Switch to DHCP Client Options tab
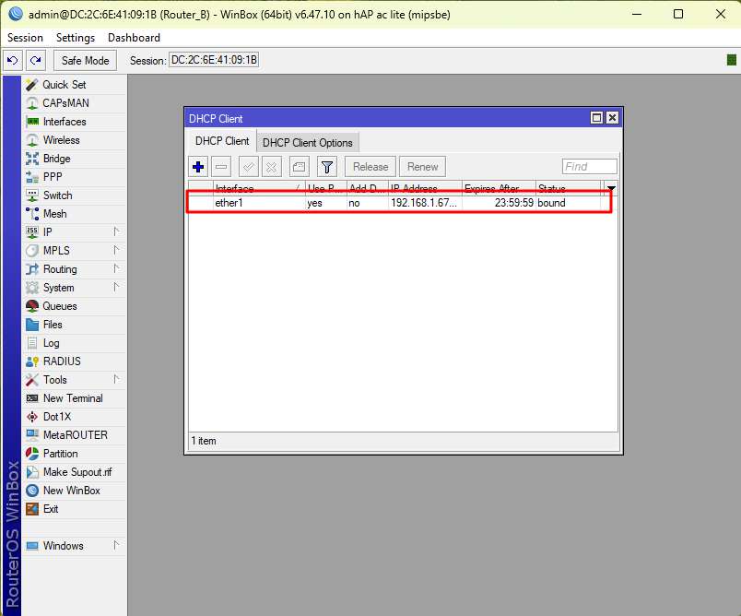This screenshot has height=616, width=741. [x=307, y=143]
